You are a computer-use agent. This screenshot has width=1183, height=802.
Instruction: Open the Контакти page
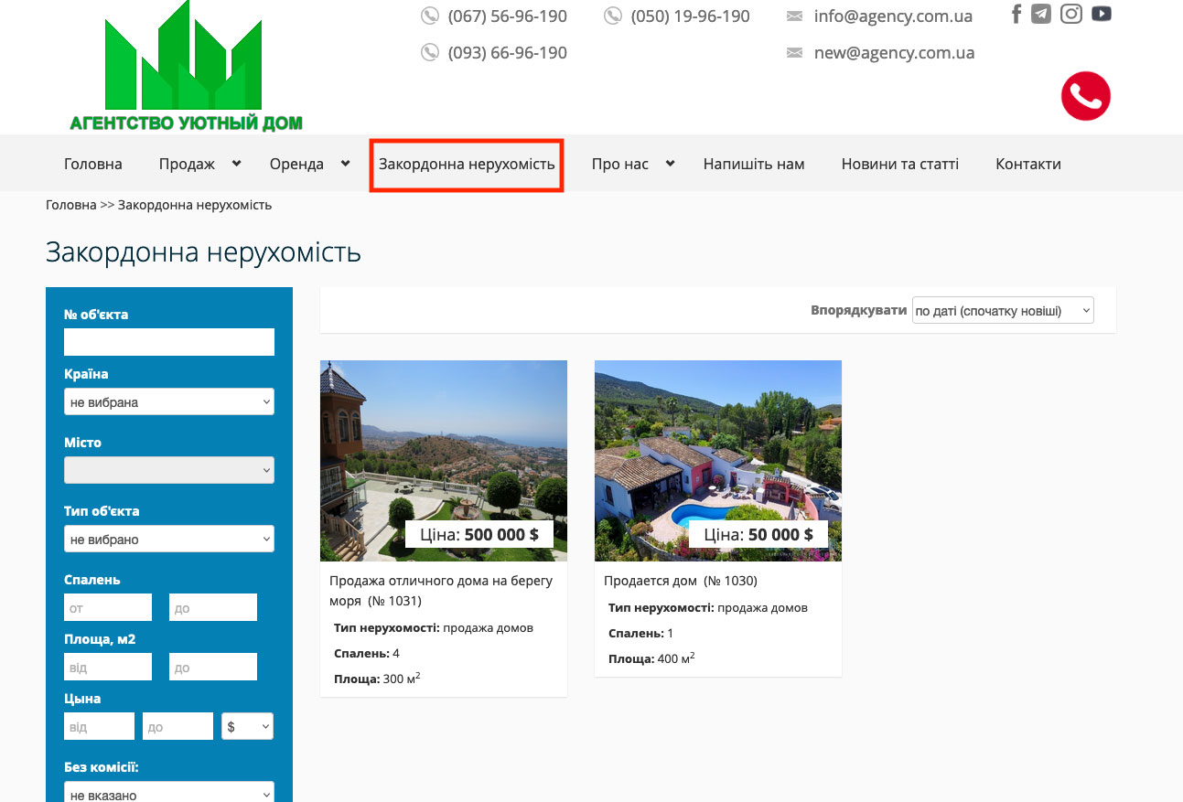(1028, 165)
